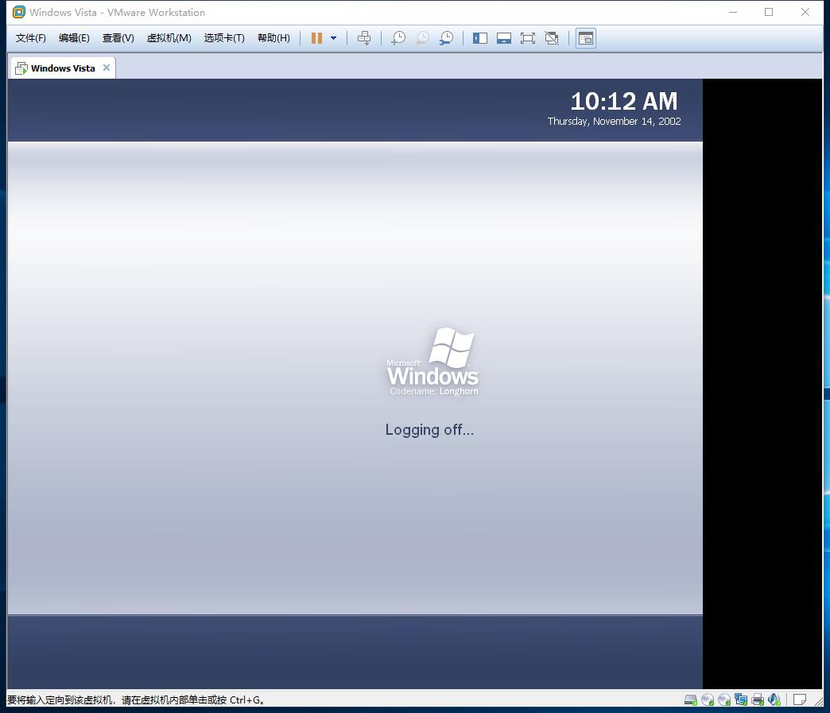The height and width of the screenshot is (713, 830).
Task: Open the 虚拟机(M) menu
Action: 169,38
